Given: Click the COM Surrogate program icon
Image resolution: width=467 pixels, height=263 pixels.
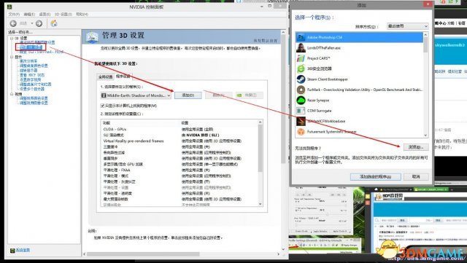Looking at the screenshot, I should click(x=301, y=111).
